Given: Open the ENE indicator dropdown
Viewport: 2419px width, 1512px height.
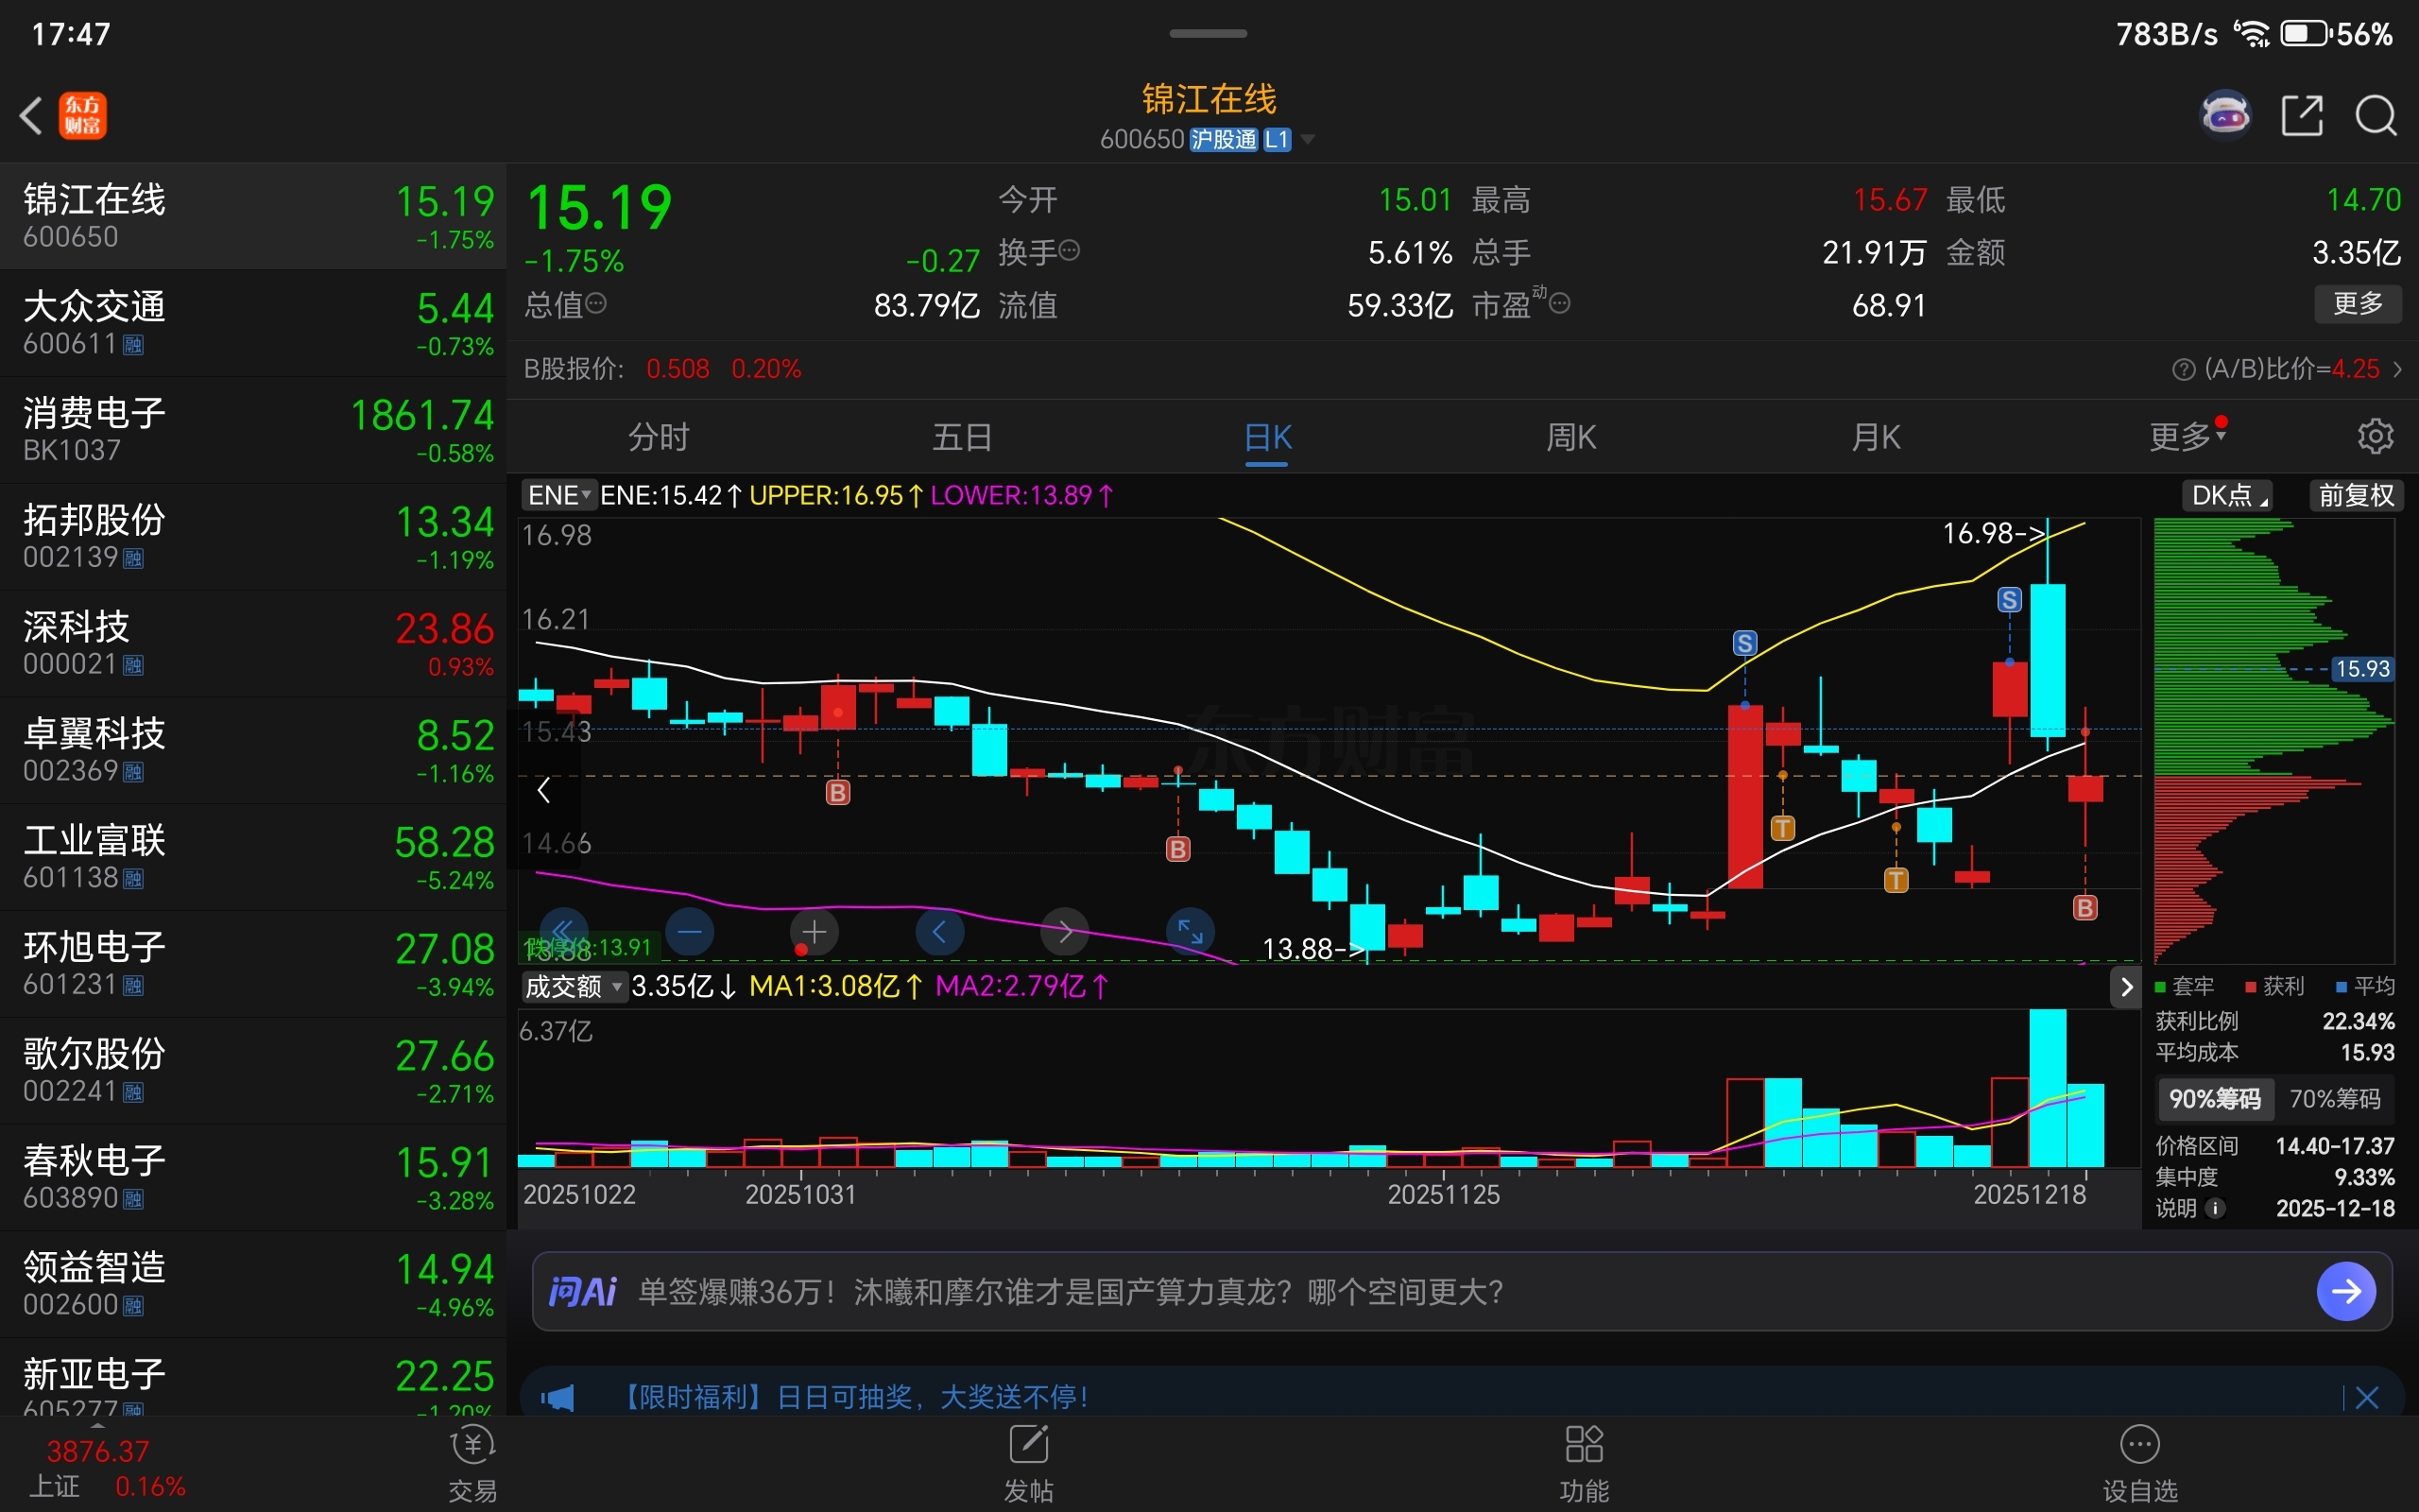Looking at the screenshot, I should [x=558, y=495].
